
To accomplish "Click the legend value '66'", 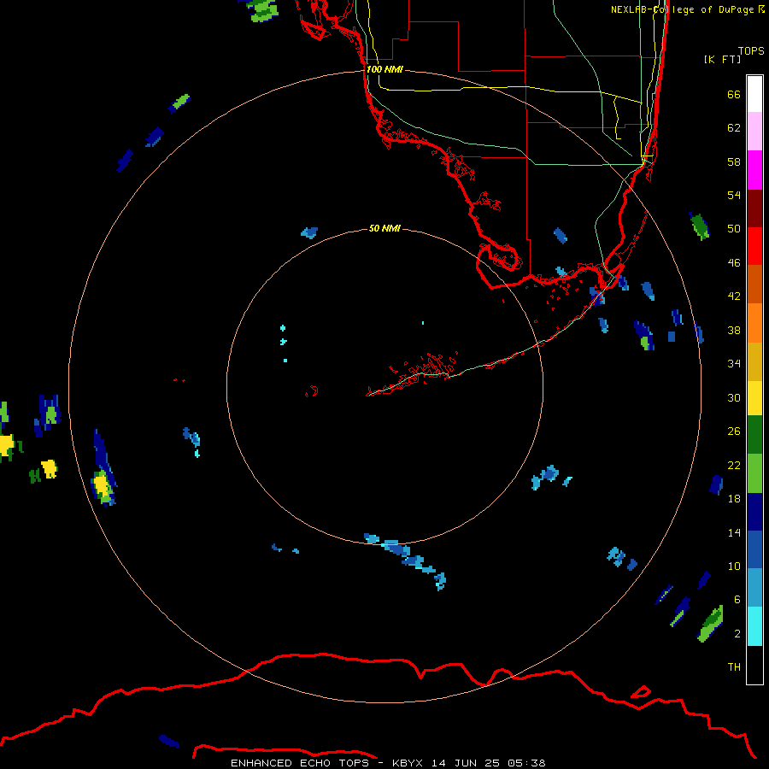I will coord(734,94).
